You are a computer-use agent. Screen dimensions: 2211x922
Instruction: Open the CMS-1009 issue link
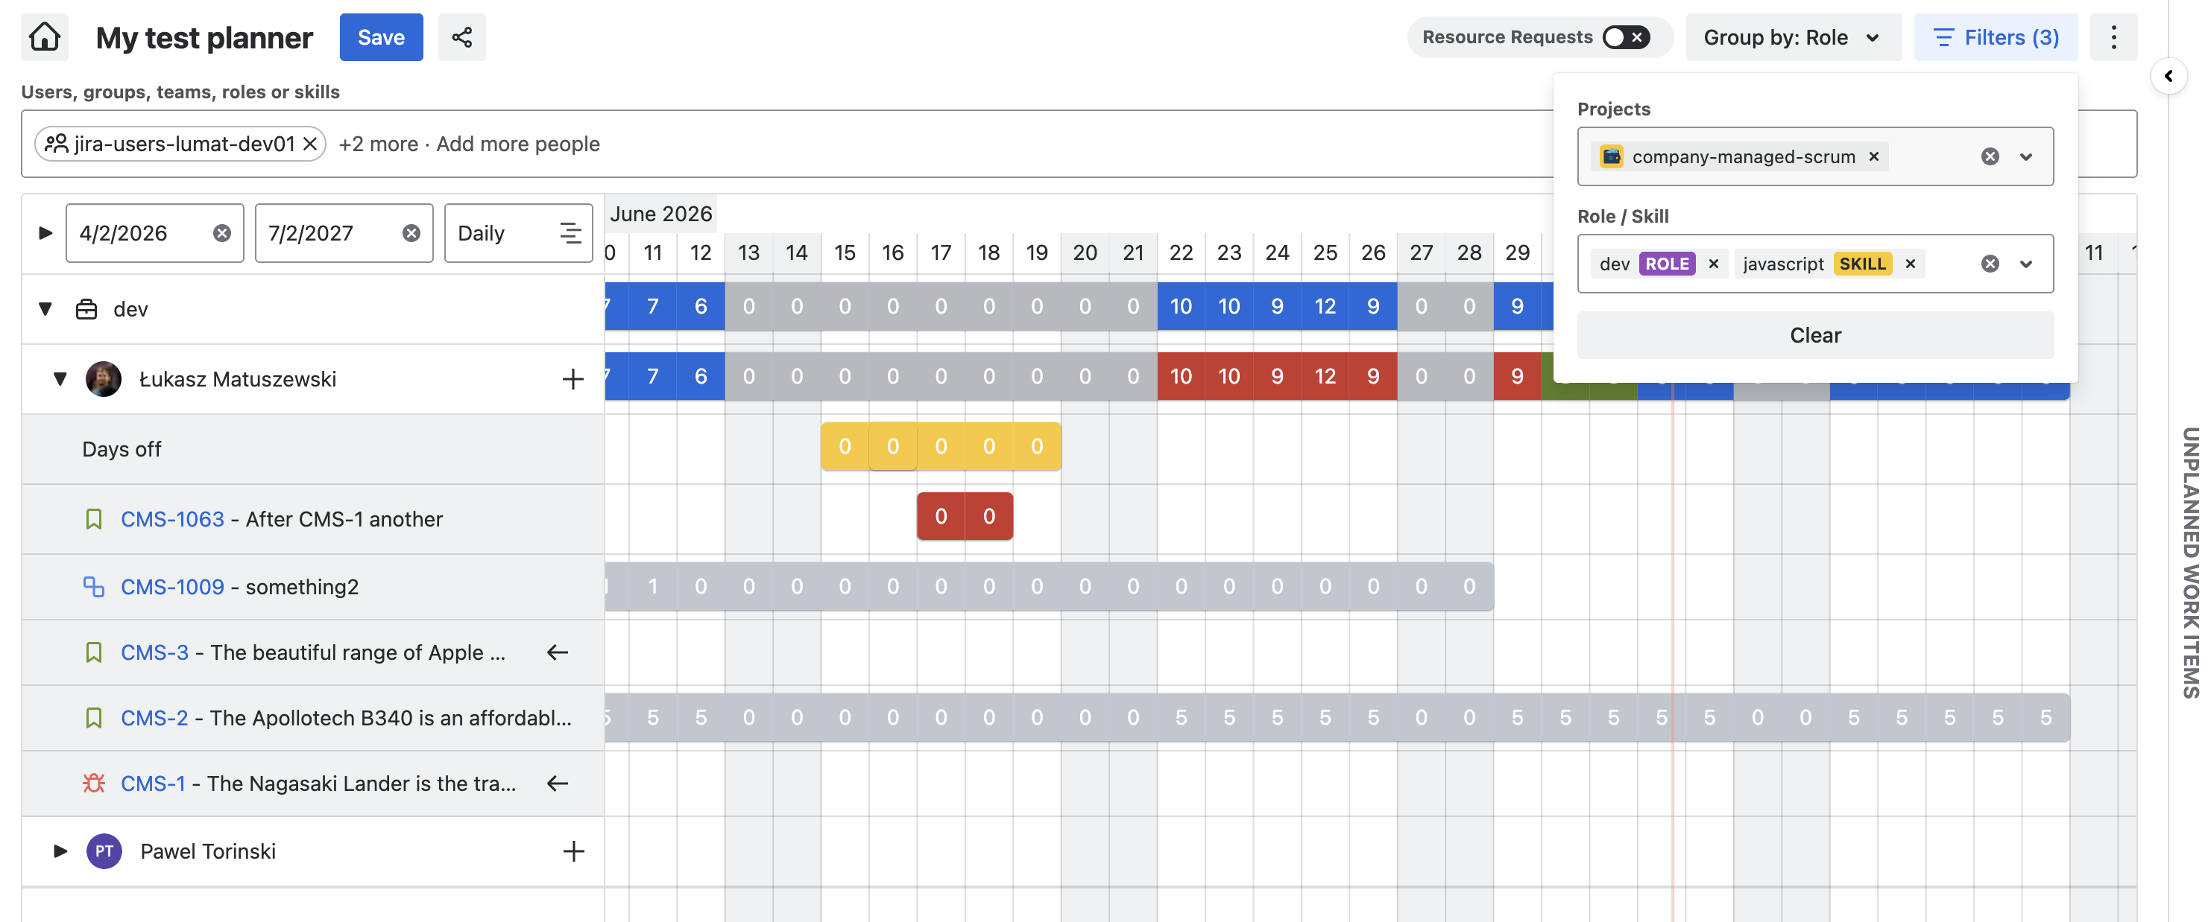tap(171, 587)
